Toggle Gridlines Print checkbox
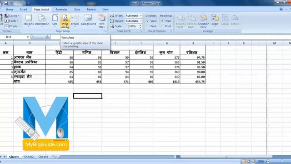Viewport: 291px width, 164px height. click(148, 26)
